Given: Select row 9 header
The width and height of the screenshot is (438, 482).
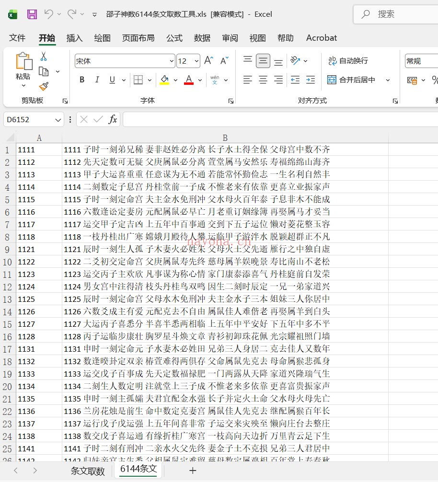Looking at the screenshot, I should tap(7, 249).
